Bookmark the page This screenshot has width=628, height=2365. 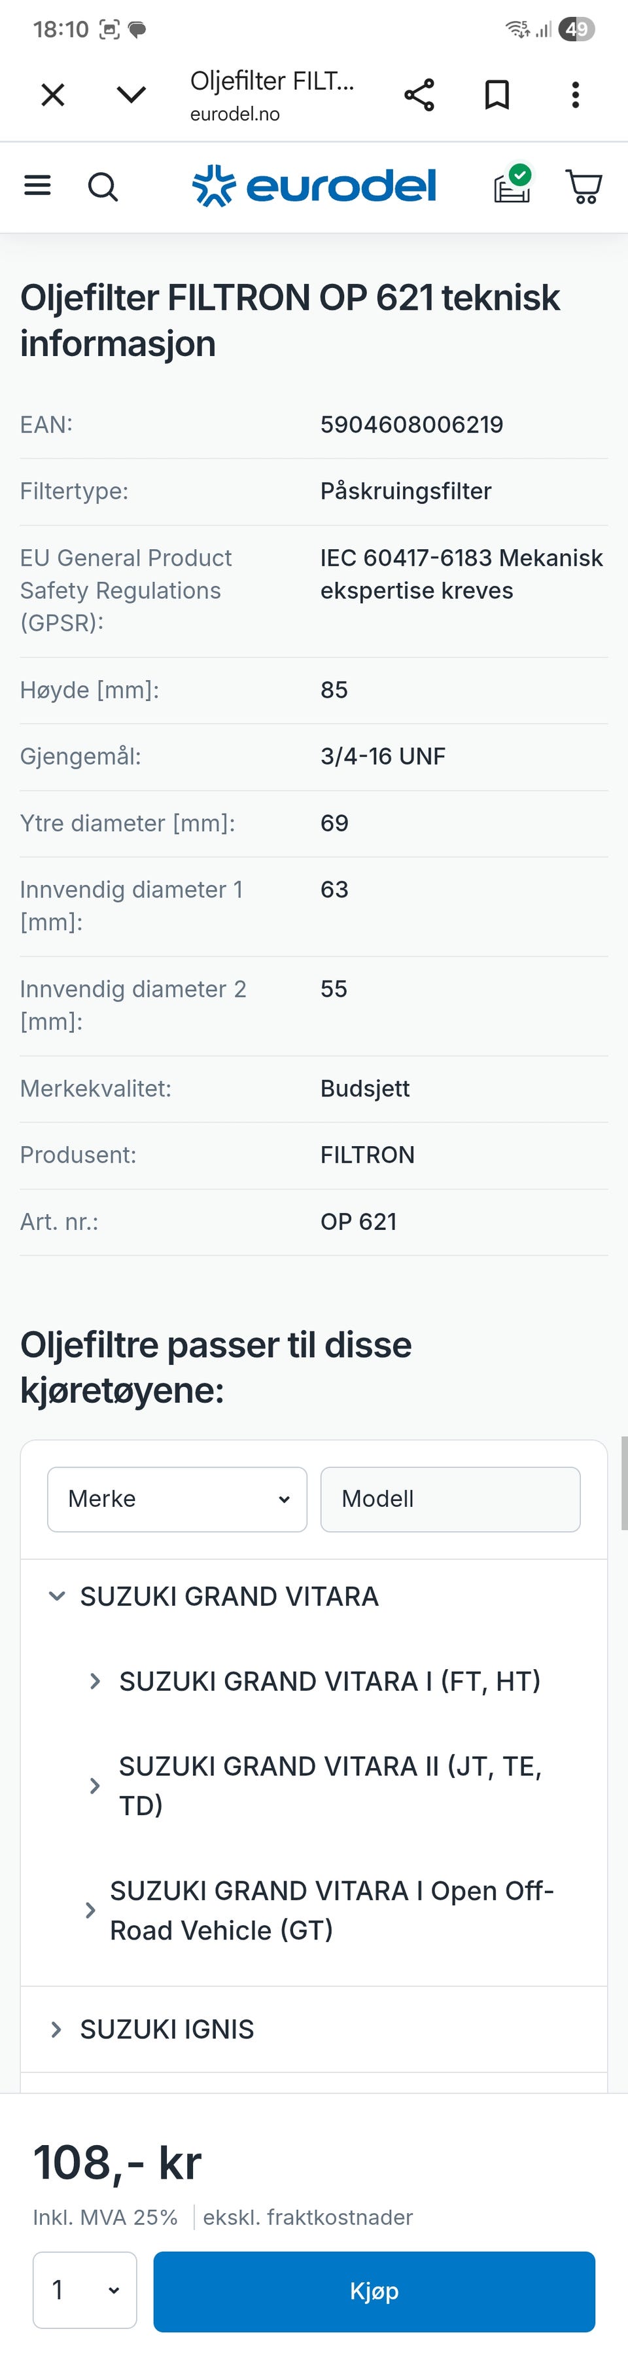498,94
